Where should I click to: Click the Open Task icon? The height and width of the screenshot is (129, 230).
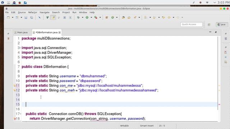pos(129,18)
